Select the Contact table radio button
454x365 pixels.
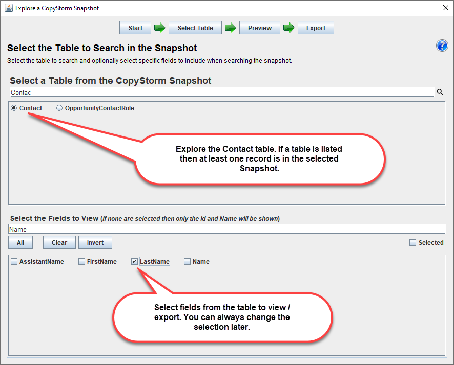14,108
